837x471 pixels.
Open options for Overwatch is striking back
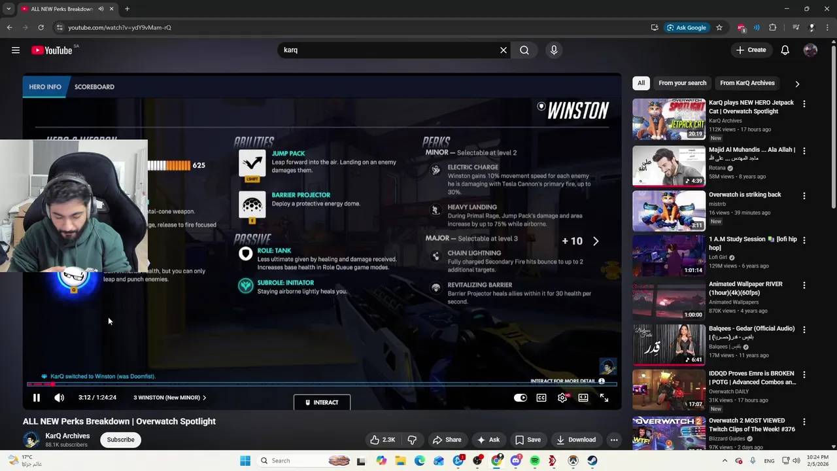point(804,196)
